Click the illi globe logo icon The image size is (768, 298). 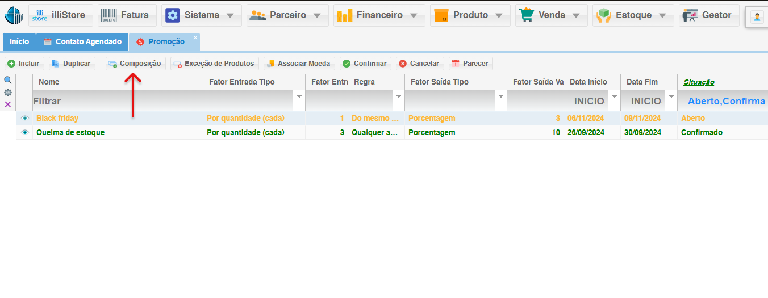coord(14,15)
